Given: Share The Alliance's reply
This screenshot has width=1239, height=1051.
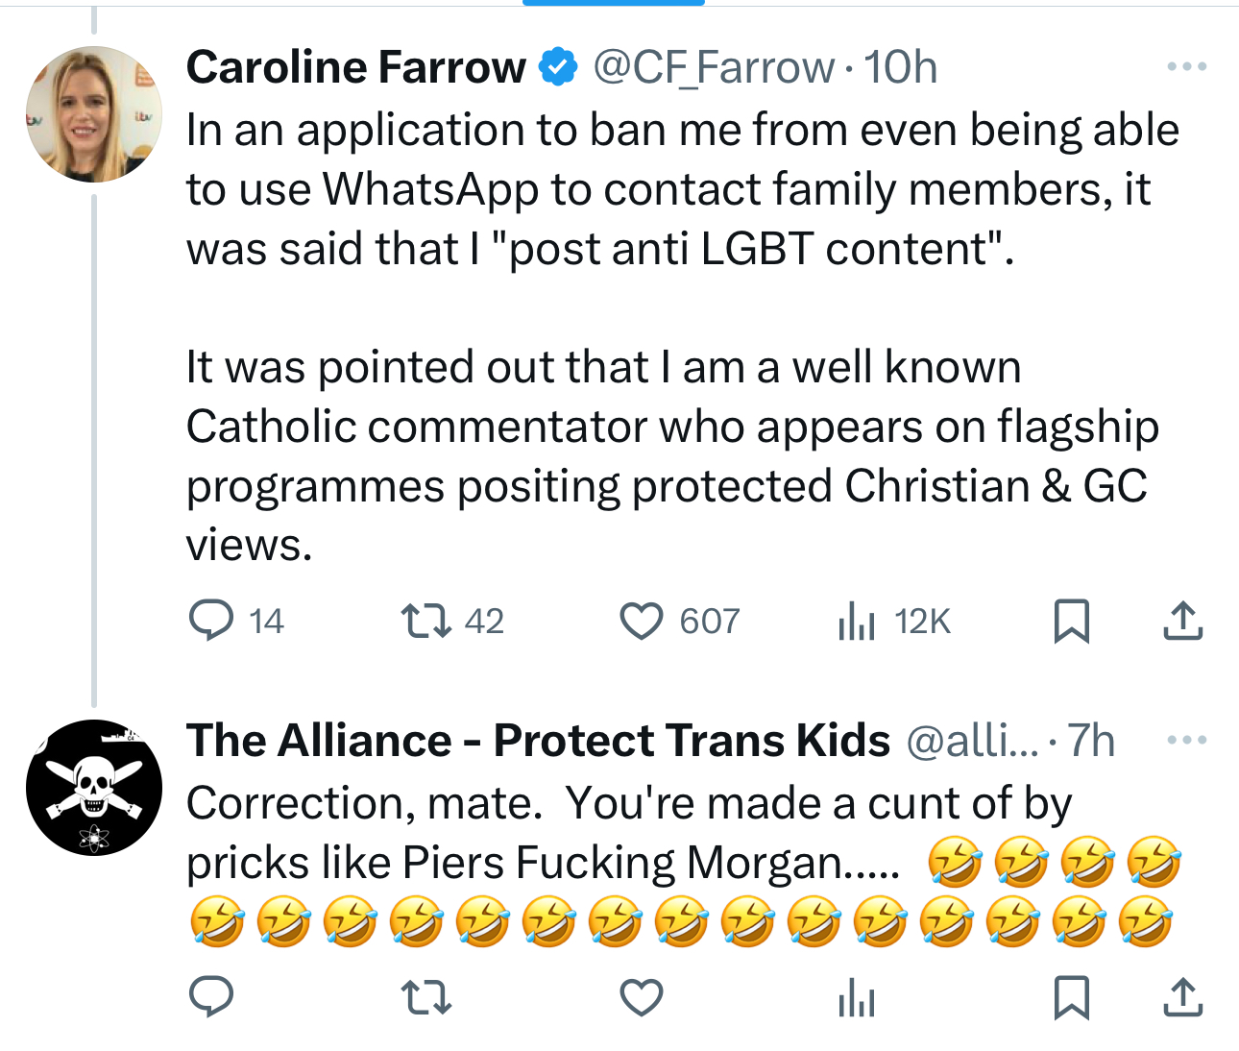Looking at the screenshot, I should coord(1182,997).
